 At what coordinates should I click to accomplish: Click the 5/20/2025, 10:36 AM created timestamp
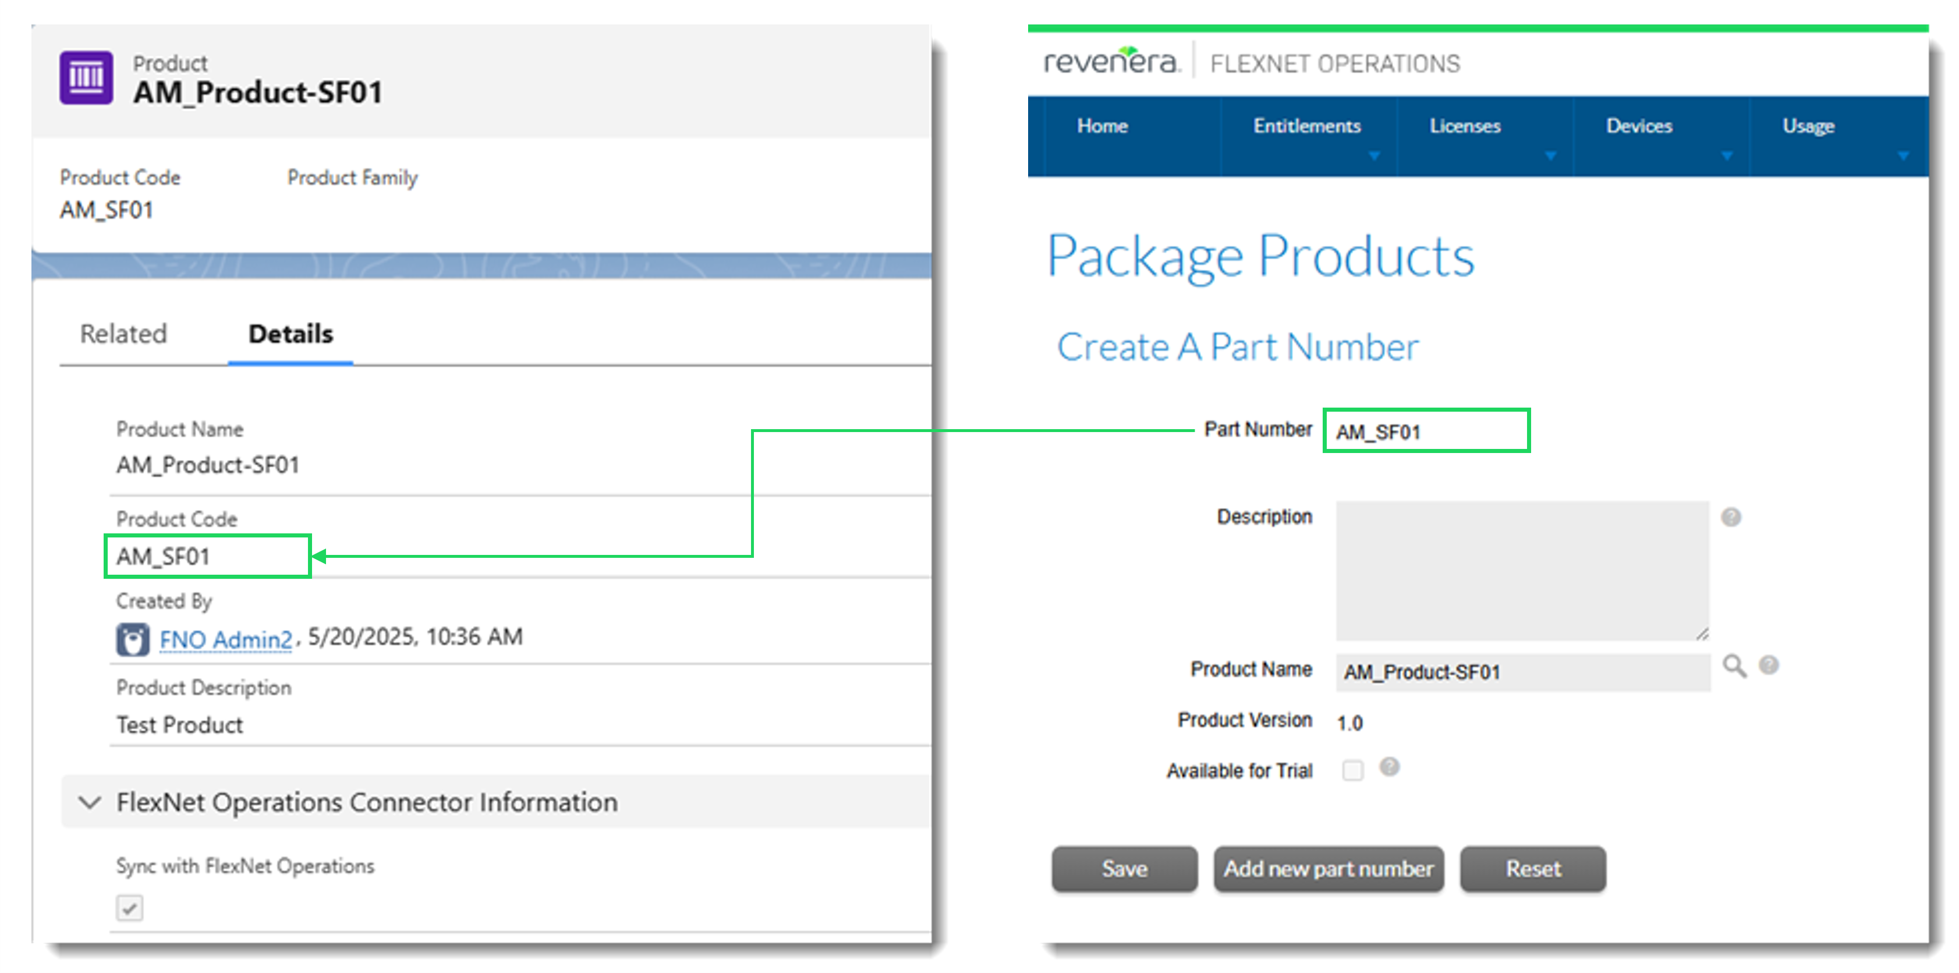[415, 637]
